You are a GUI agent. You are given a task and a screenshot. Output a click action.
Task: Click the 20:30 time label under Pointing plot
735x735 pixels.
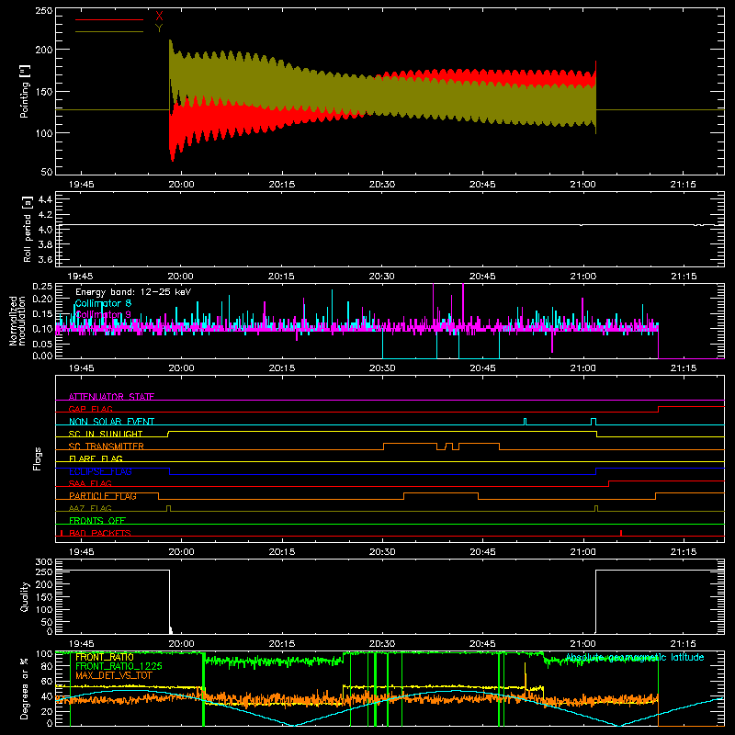pos(382,185)
